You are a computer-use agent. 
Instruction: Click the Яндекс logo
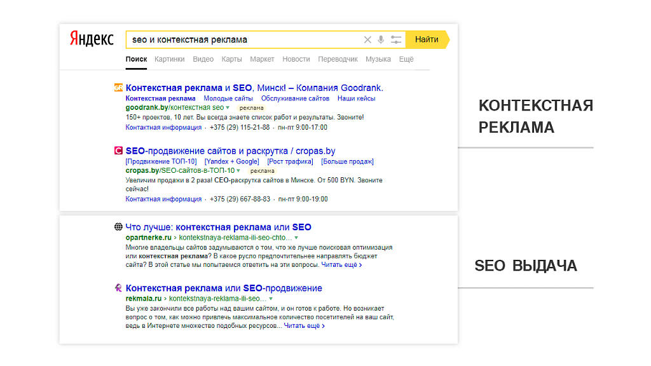(x=92, y=39)
